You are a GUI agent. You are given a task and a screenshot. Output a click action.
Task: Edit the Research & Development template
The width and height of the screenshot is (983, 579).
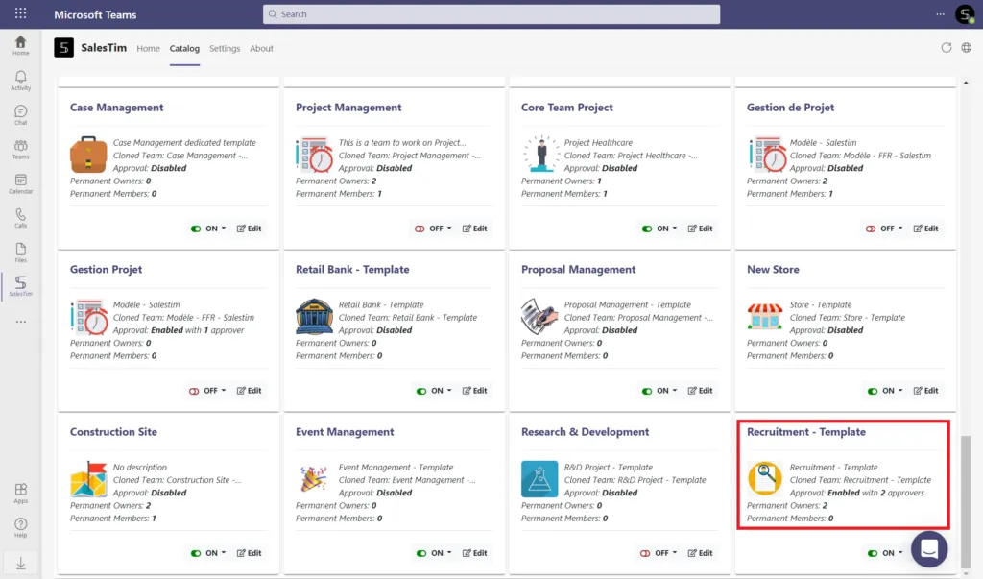(x=700, y=553)
